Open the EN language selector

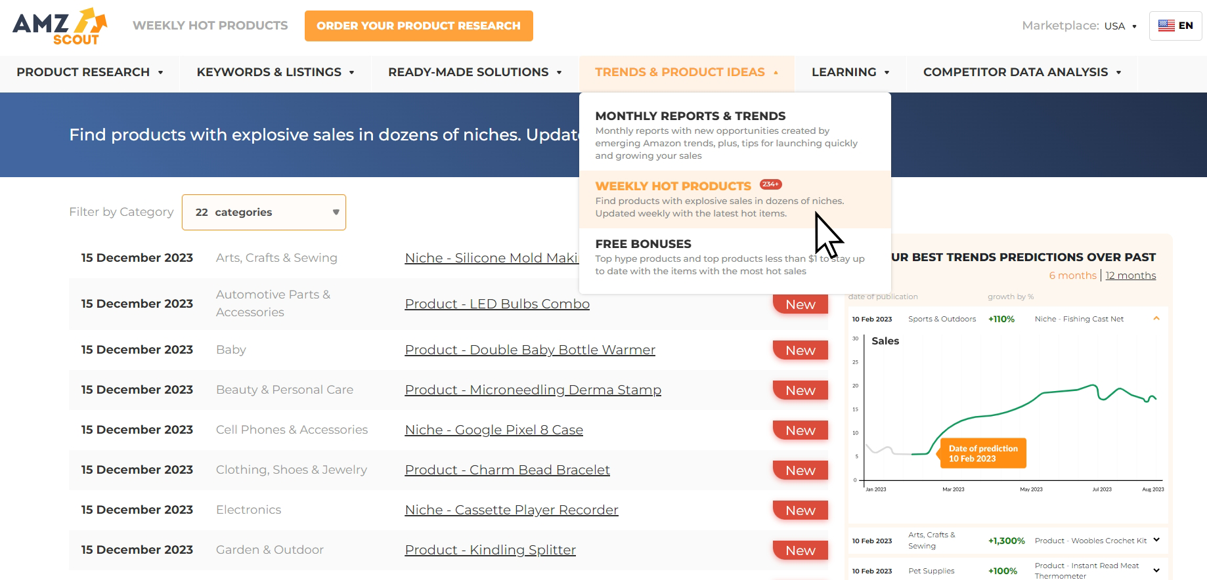click(x=1175, y=26)
